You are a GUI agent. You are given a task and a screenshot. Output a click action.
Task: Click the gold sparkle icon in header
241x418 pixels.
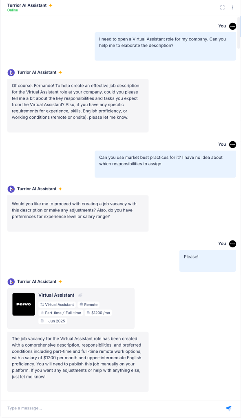[50, 5]
